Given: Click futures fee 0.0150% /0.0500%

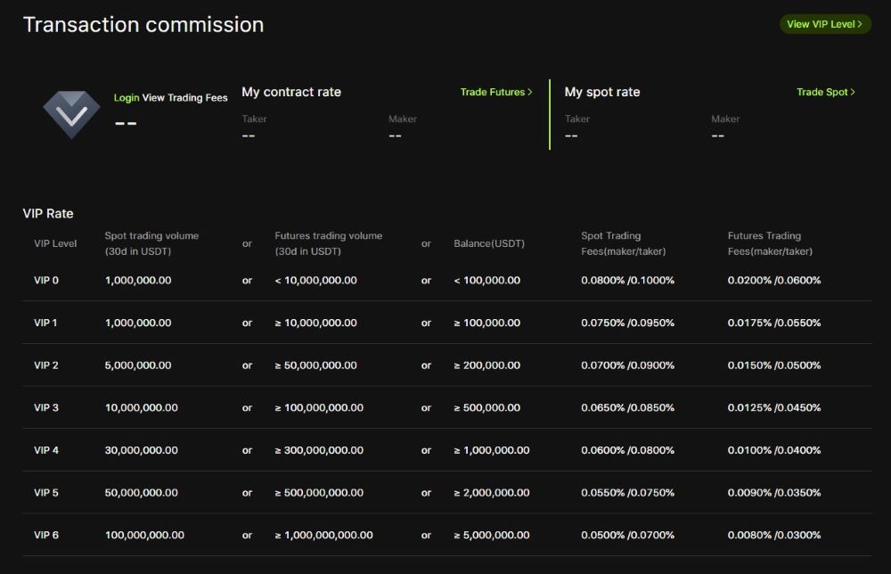Looking at the screenshot, I should coord(774,365).
